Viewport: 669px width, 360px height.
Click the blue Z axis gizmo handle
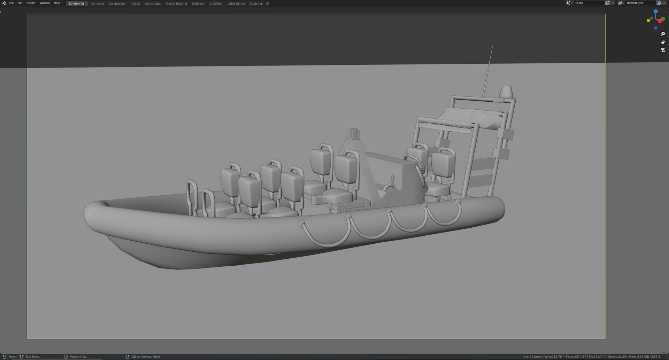click(655, 11)
